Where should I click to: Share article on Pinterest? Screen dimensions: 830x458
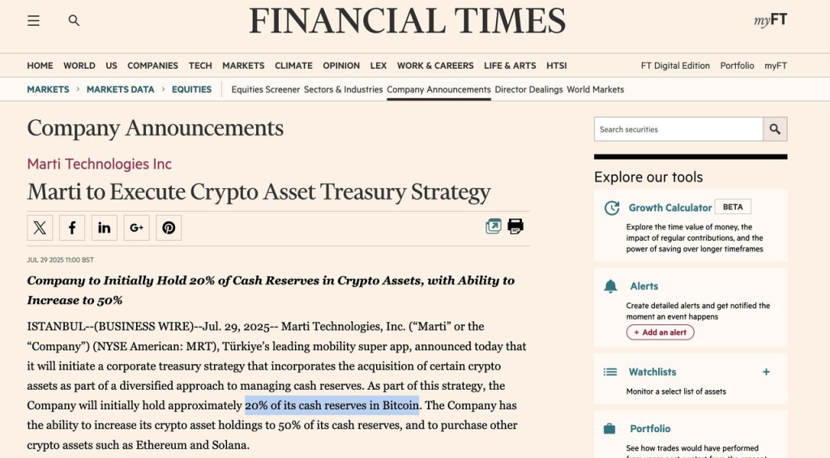[169, 228]
